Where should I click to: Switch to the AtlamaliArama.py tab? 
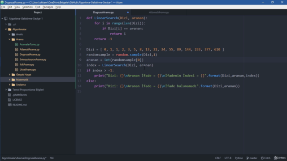pyautogui.click(x=159, y=13)
